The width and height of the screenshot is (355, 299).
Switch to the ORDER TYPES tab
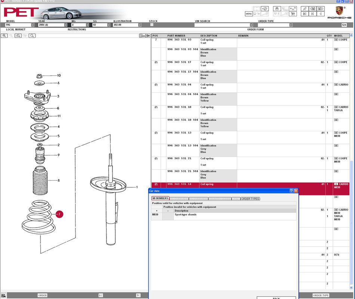point(250,199)
